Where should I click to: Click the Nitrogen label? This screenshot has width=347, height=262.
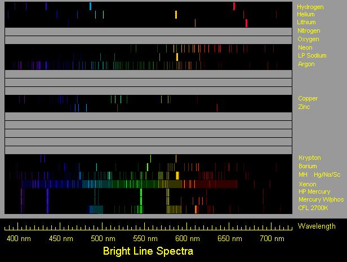309,30
